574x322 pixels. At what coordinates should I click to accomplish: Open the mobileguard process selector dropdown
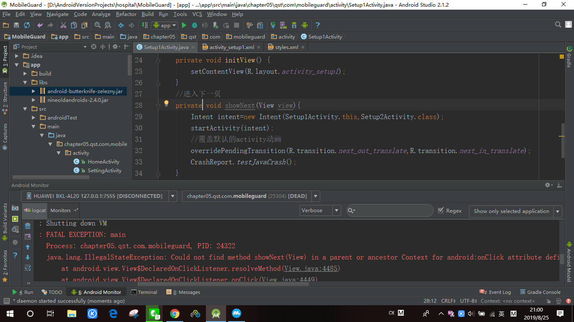[x=316, y=196]
